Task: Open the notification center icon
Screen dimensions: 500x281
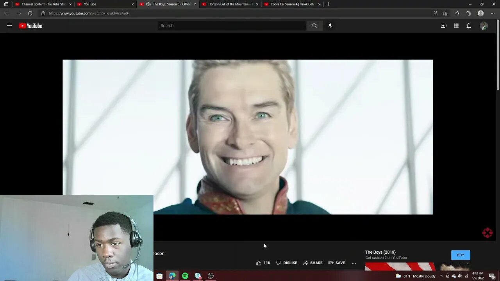Action: (492, 276)
